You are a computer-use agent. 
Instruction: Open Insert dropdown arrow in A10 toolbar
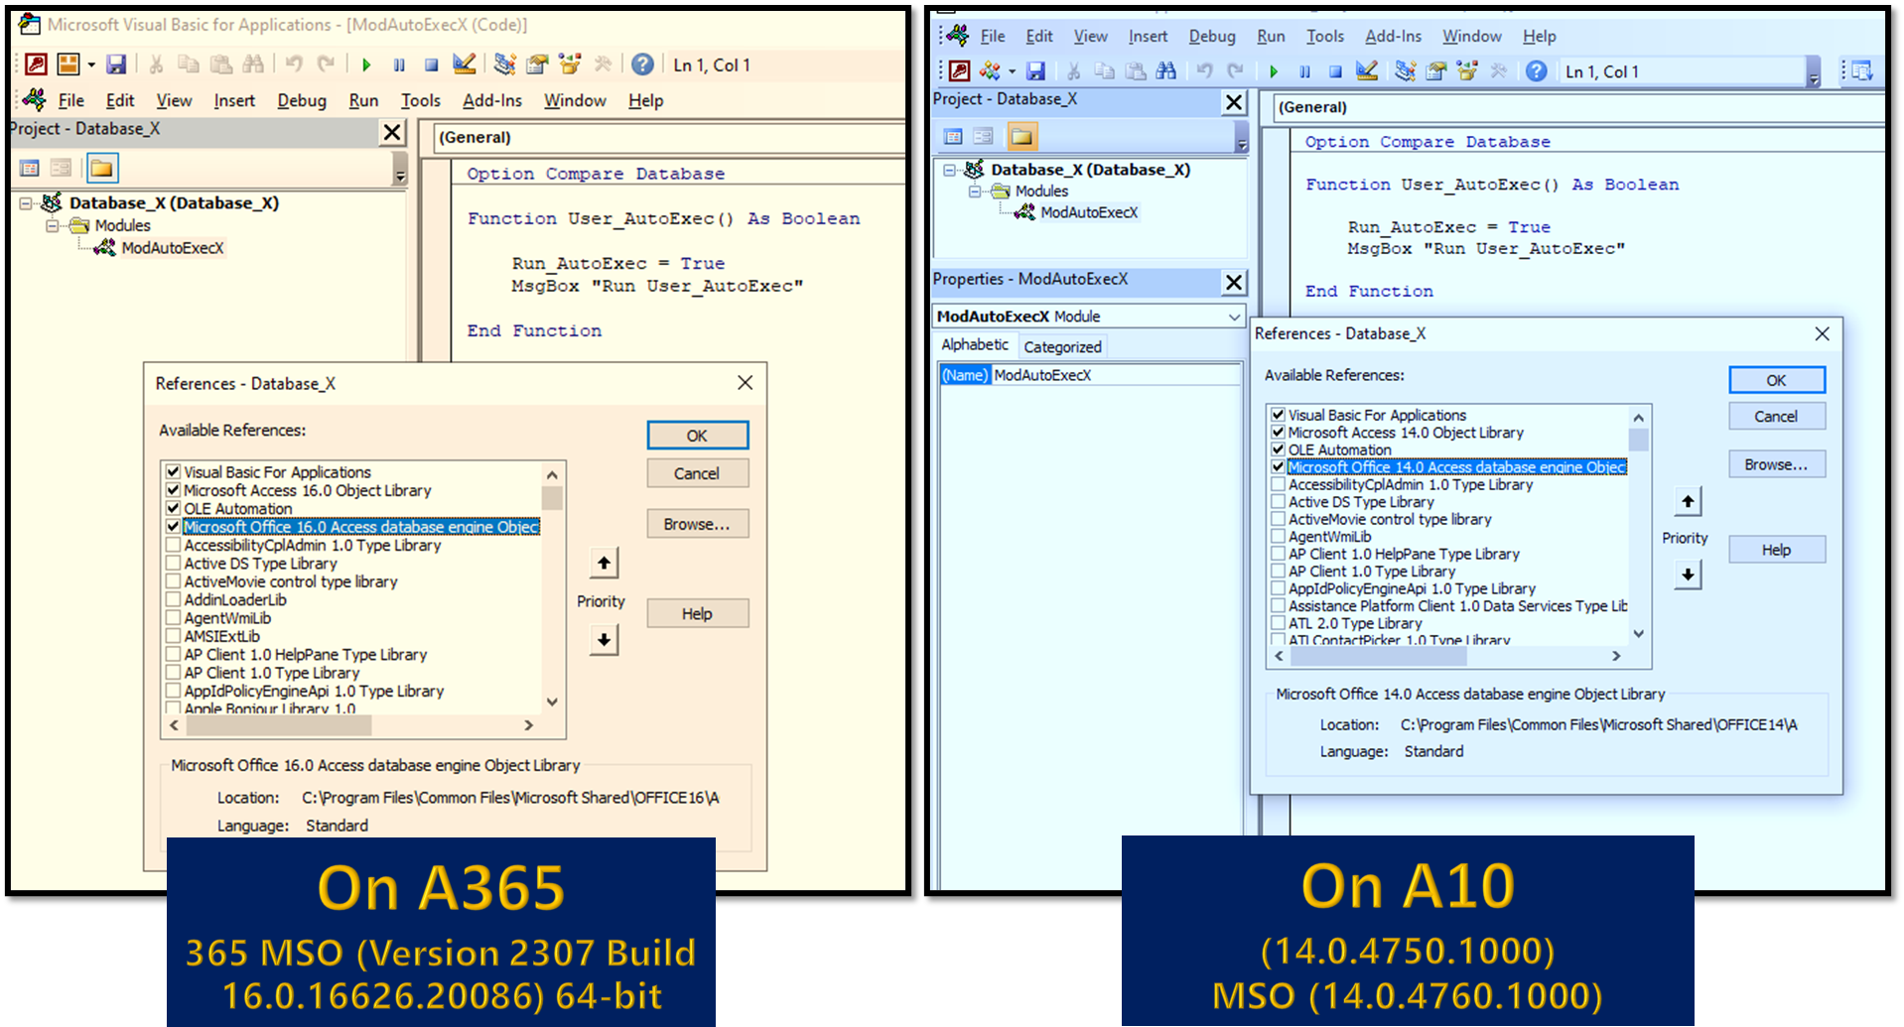click(1012, 71)
